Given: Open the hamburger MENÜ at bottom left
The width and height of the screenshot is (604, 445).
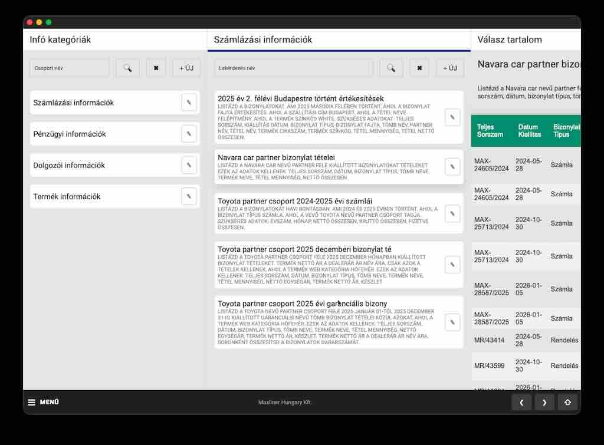Looking at the screenshot, I should pyautogui.click(x=44, y=402).
